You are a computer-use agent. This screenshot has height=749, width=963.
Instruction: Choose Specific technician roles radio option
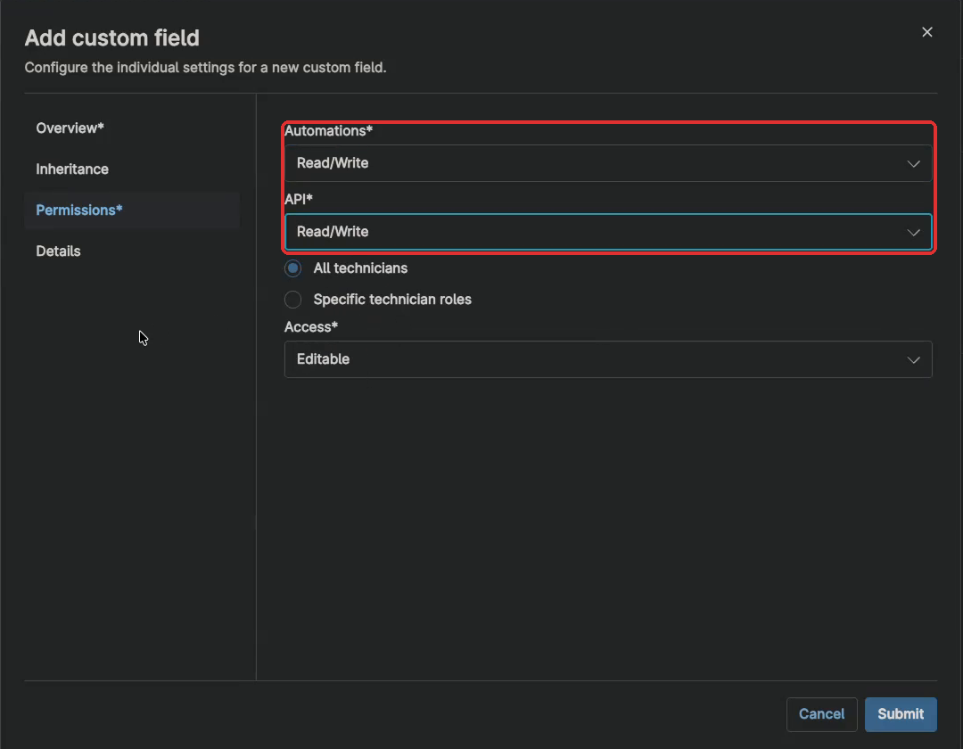click(293, 300)
